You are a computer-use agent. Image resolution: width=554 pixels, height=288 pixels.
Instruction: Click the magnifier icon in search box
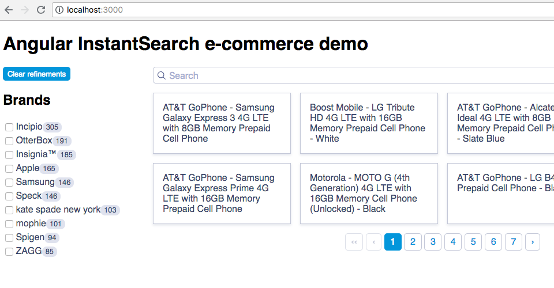[162, 75]
